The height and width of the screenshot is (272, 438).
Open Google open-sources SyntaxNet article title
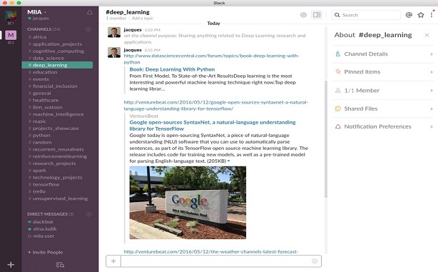pyautogui.click(x=213, y=126)
